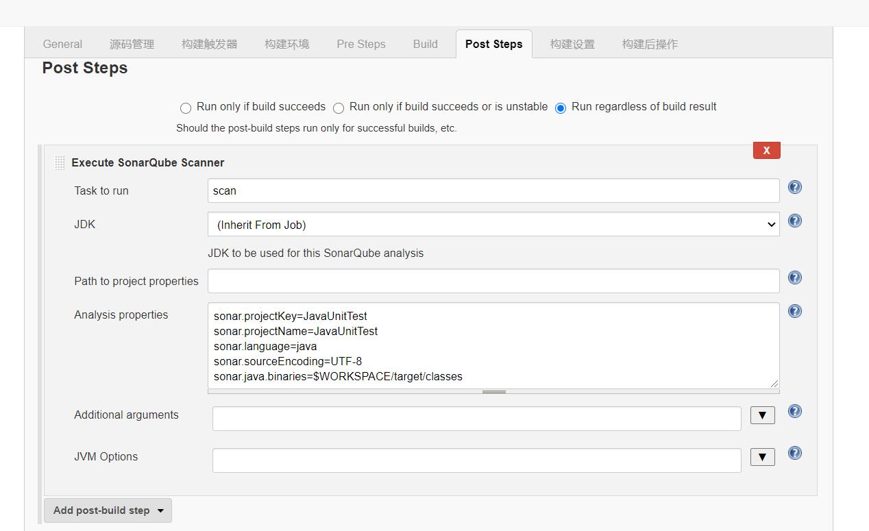Select Run regardless of build result
Viewport: 869px width, 531px height.
point(560,108)
